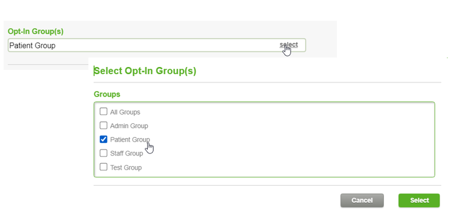
Task: Click the Staff Group label text
Action: [126, 154]
